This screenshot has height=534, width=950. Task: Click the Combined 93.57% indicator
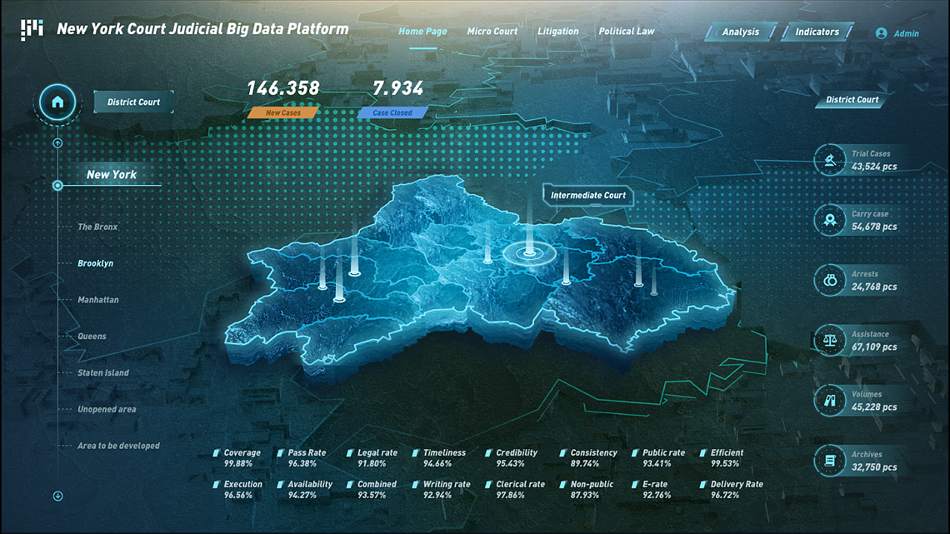(x=372, y=489)
